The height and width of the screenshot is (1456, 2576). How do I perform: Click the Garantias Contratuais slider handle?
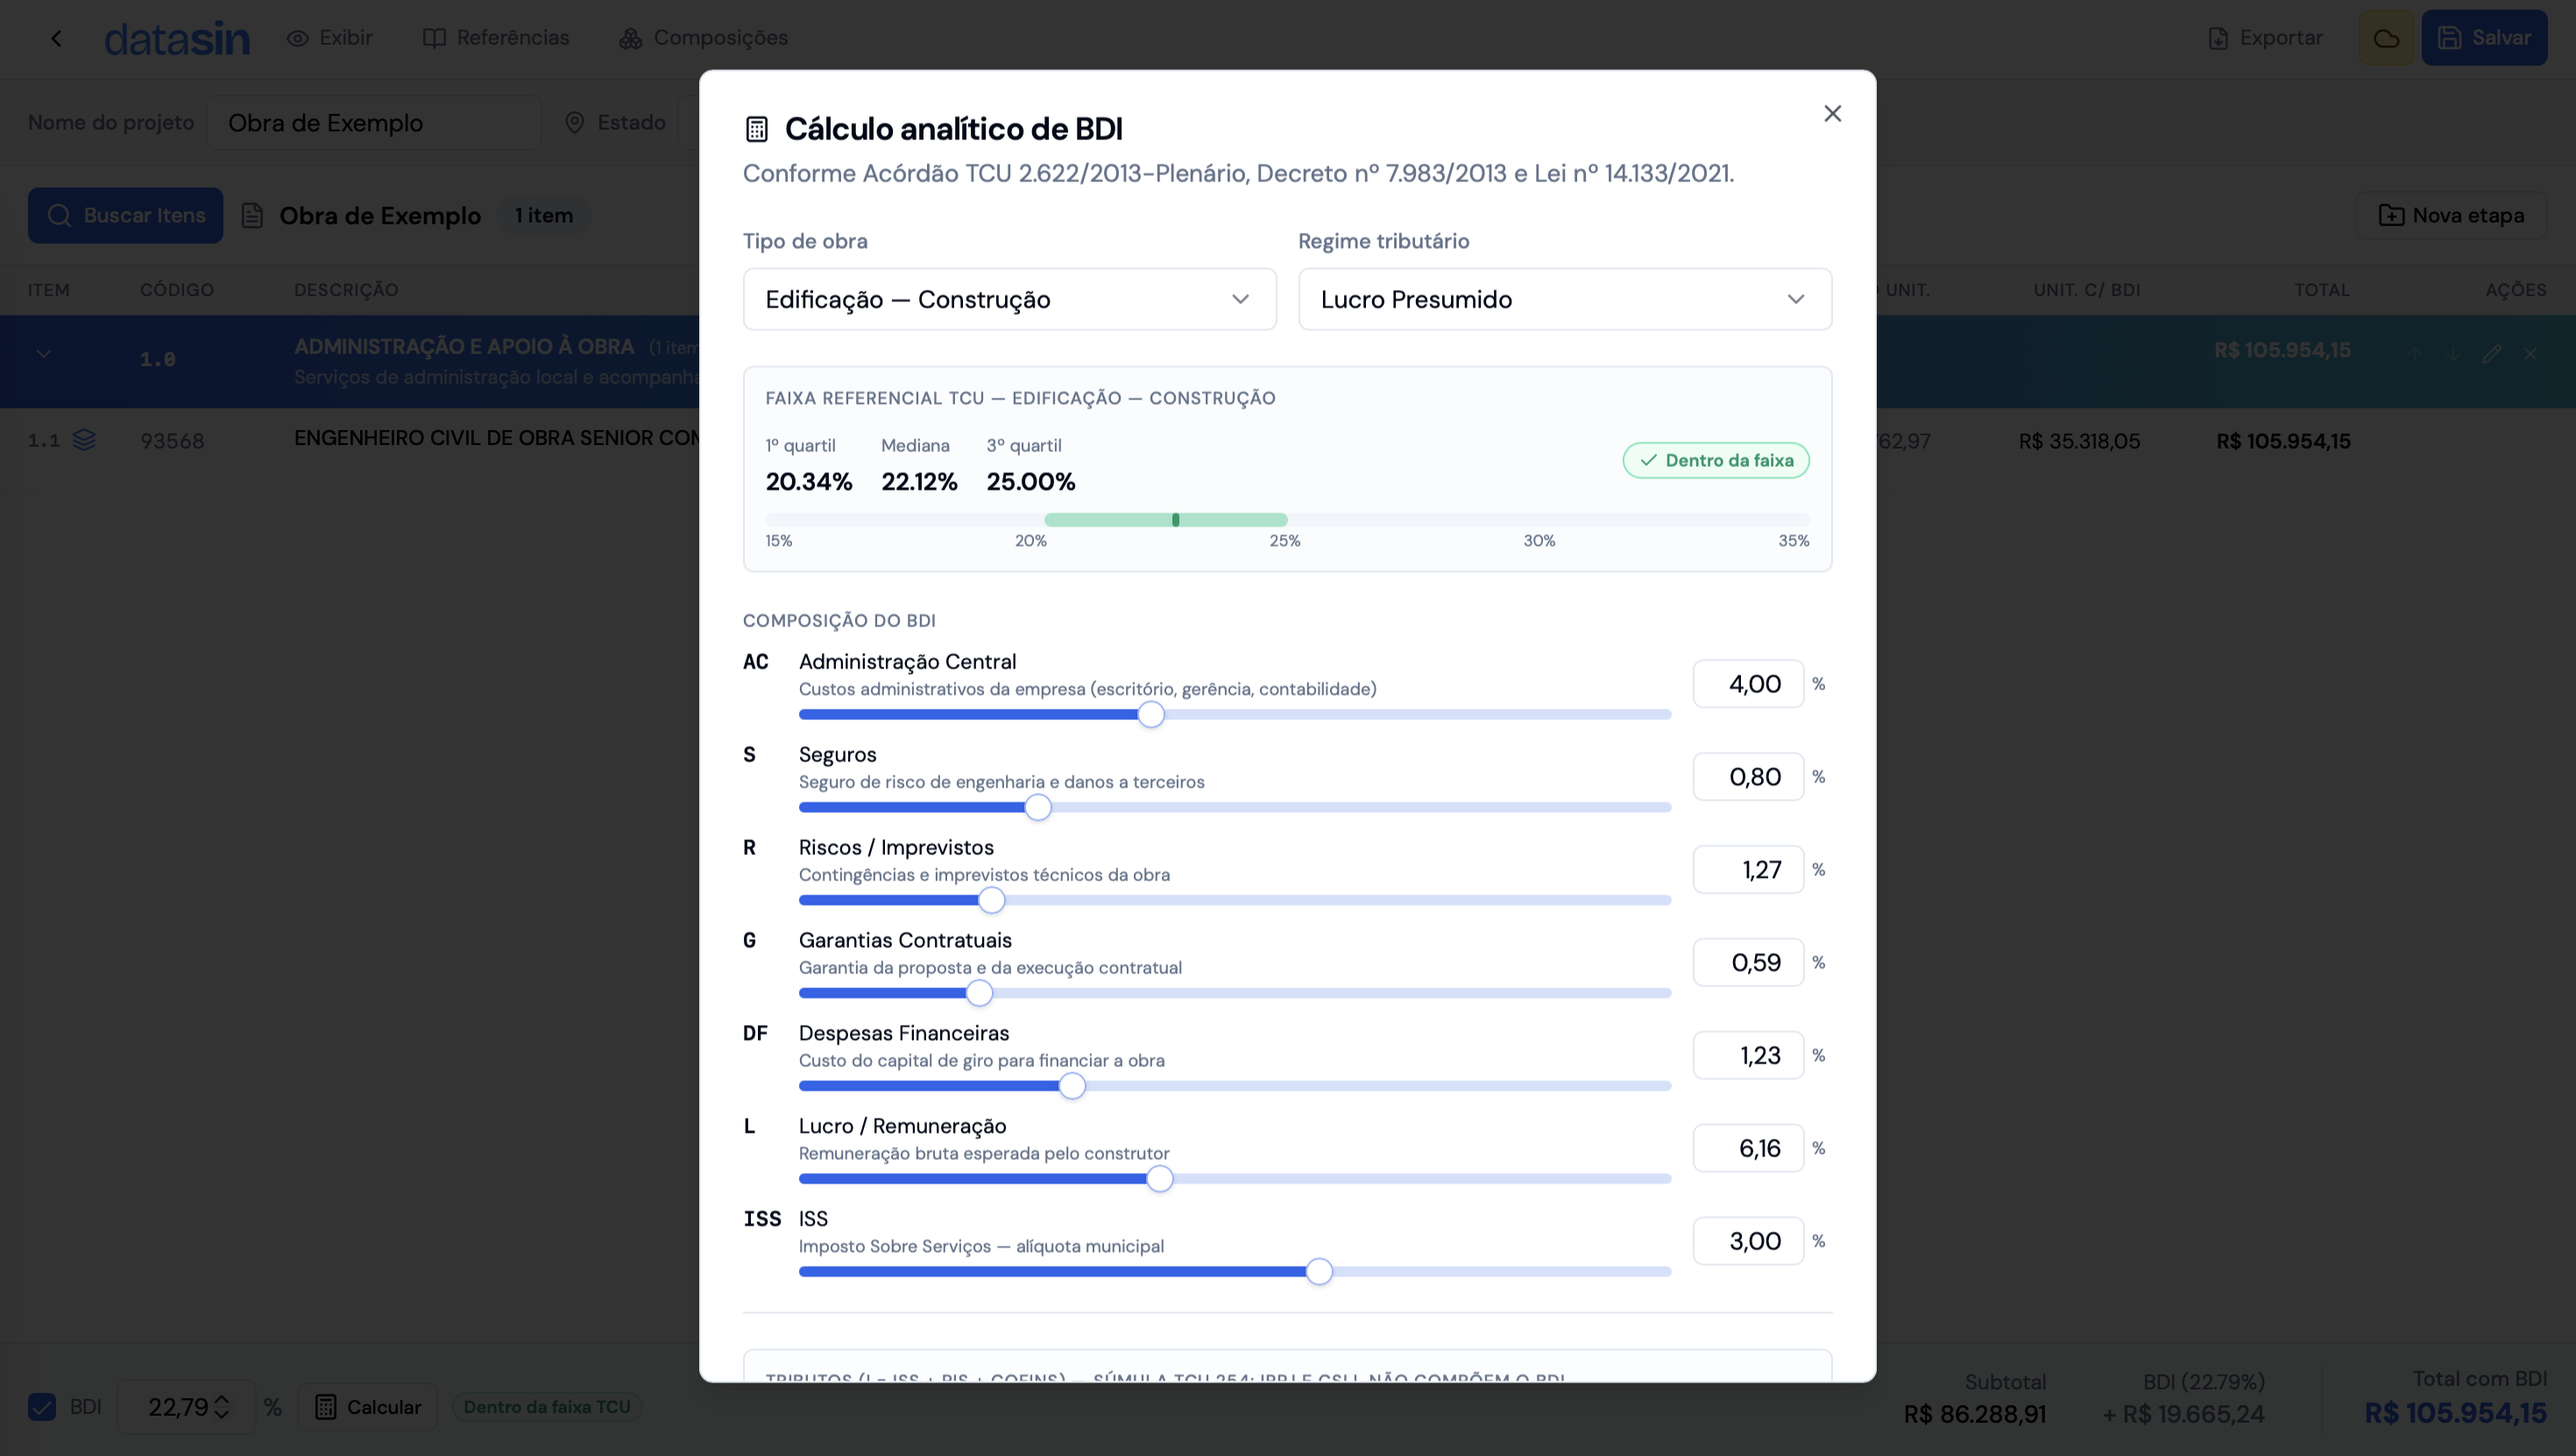979,994
